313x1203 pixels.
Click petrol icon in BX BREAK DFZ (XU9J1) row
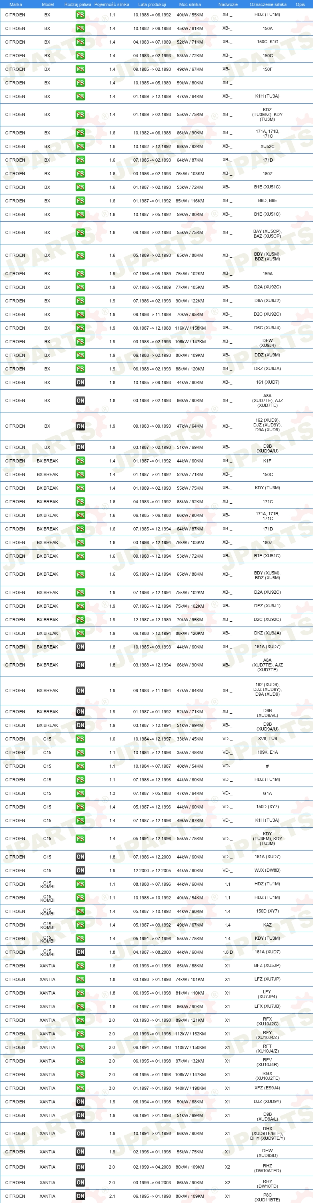point(80,606)
